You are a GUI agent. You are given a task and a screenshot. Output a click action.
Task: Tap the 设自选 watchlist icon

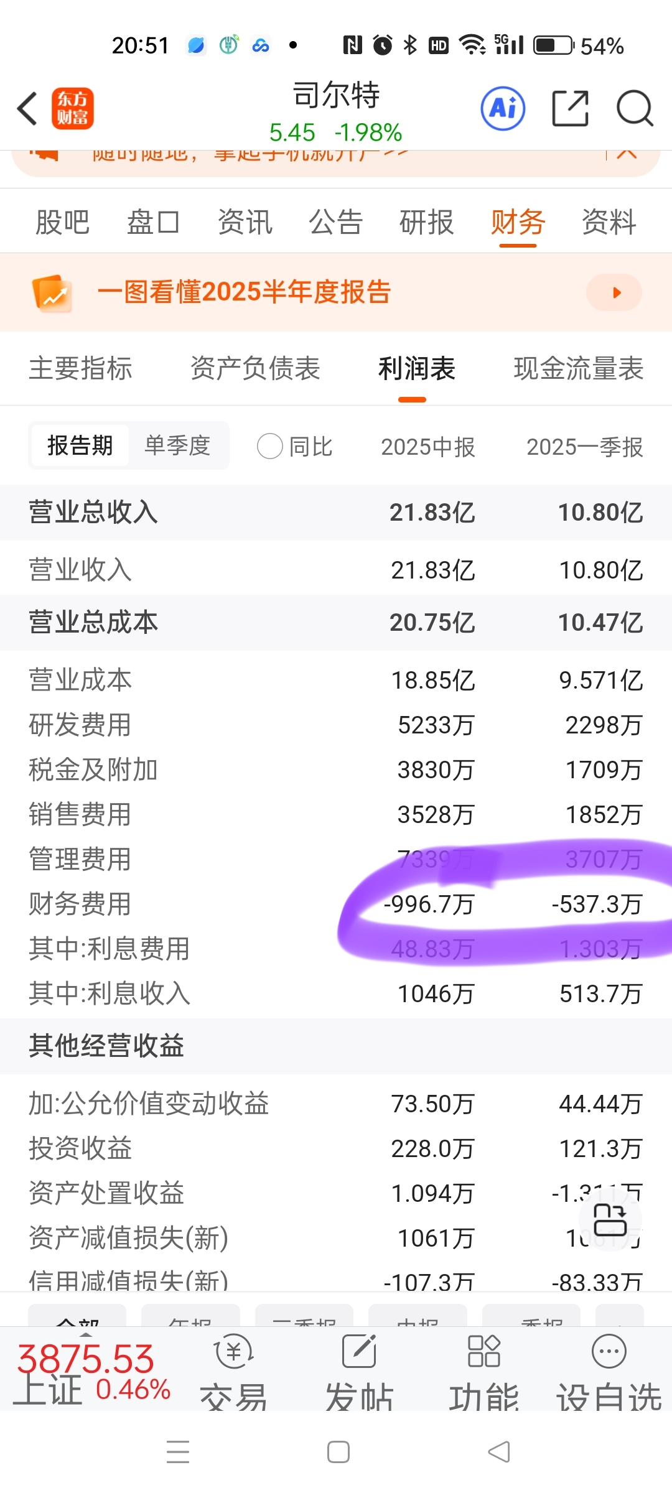point(609,1351)
